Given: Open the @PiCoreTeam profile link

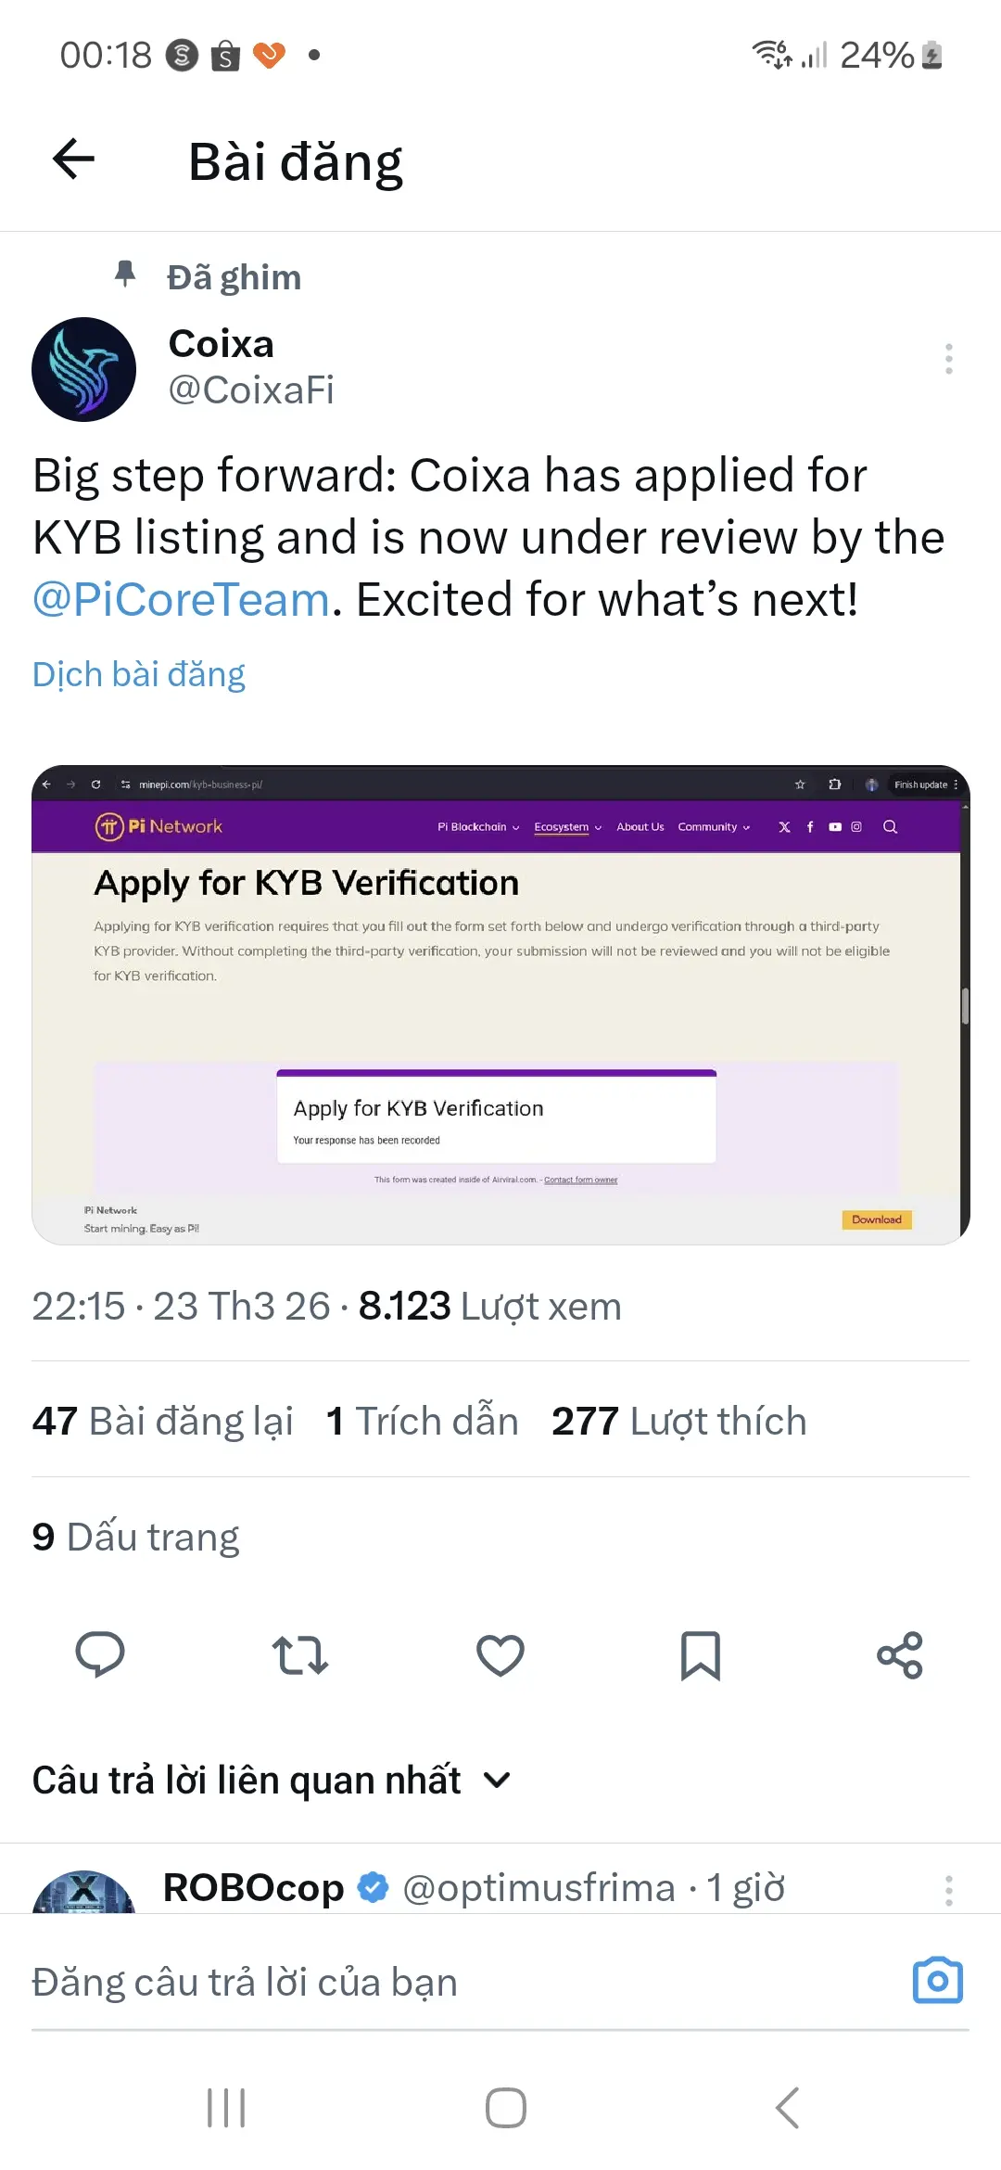Looking at the screenshot, I should point(178,598).
